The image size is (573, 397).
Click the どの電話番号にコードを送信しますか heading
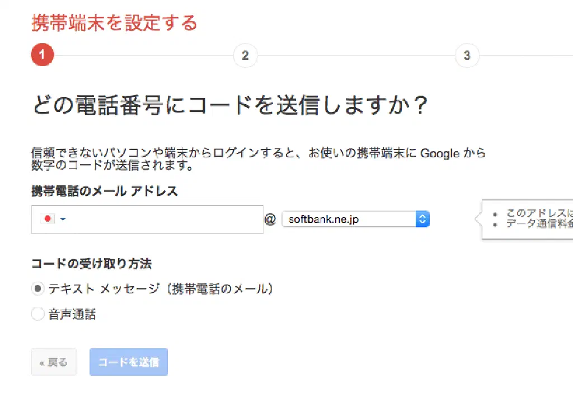[x=229, y=105]
